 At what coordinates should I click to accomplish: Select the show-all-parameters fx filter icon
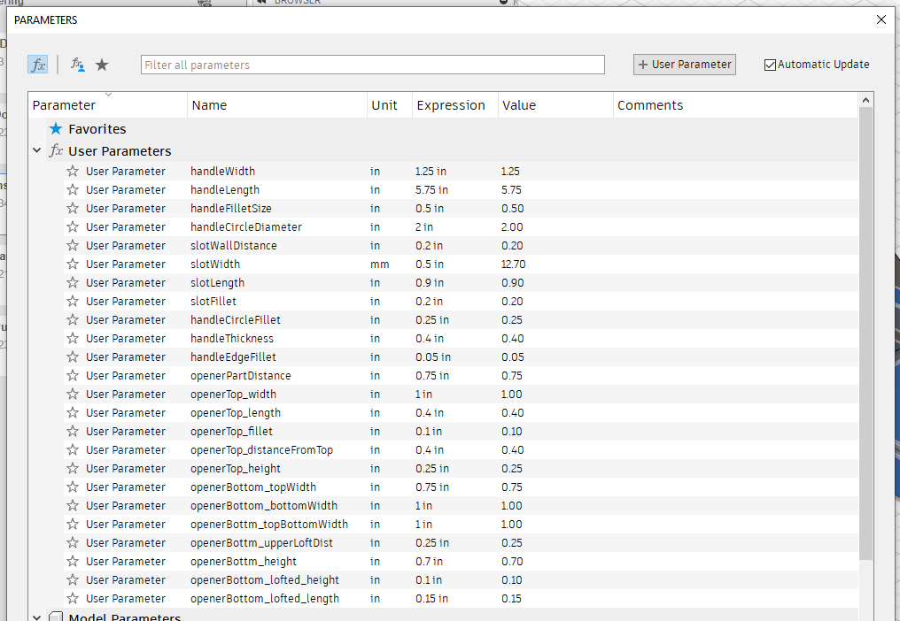[37, 64]
